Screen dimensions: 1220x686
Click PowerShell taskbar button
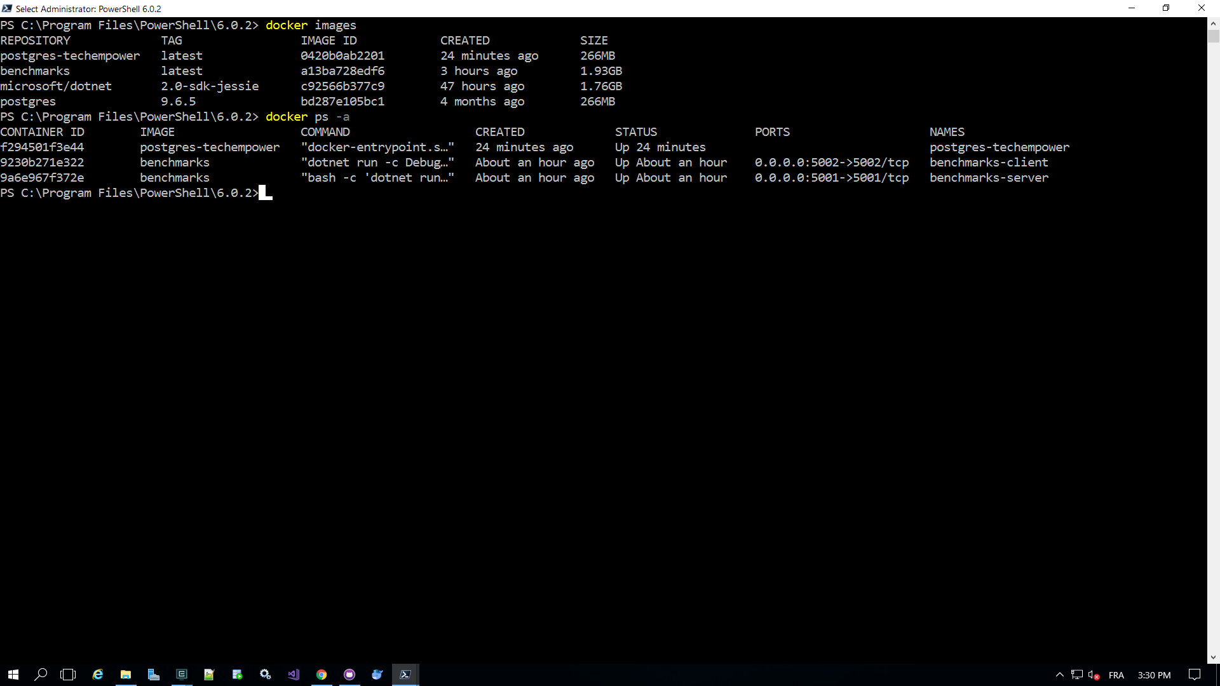[x=405, y=675]
